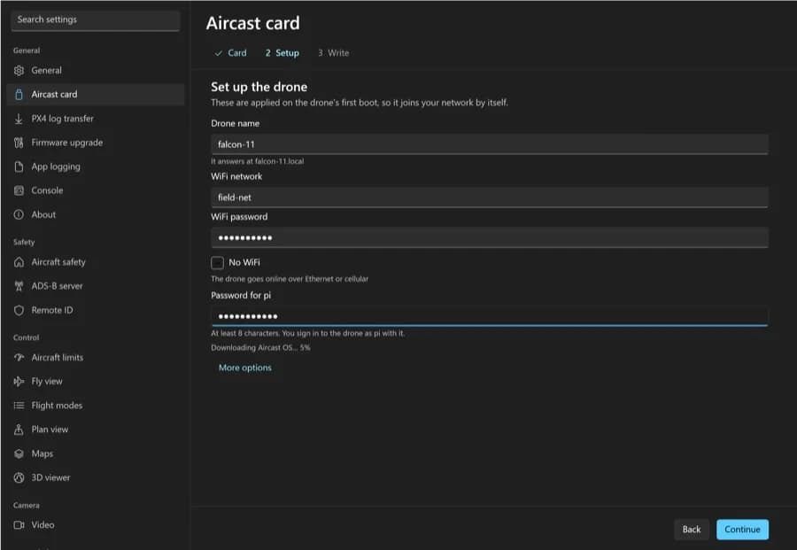Click the 'Downloading Aircast OS... 5%' status text
Image resolution: width=797 pixels, height=550 pixels.
260,348
